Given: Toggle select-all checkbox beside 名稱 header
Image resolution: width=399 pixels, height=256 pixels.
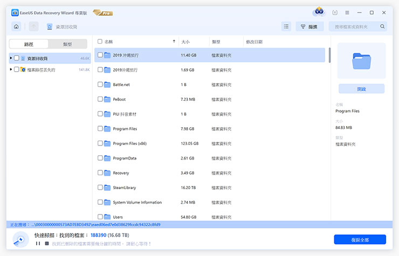Looking at the screenshot, I should (x=100, y=41).
